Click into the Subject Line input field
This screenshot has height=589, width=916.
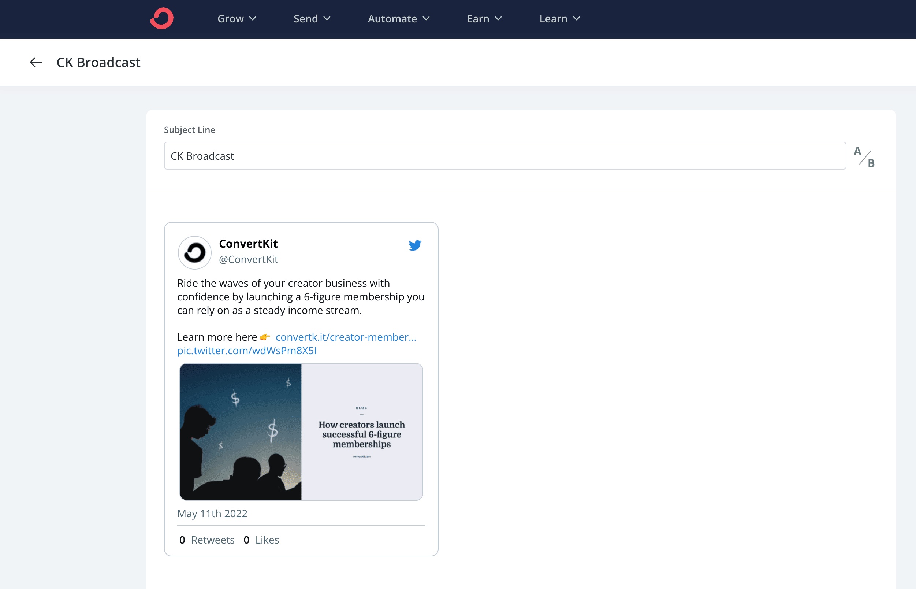(x=504, y=156)
